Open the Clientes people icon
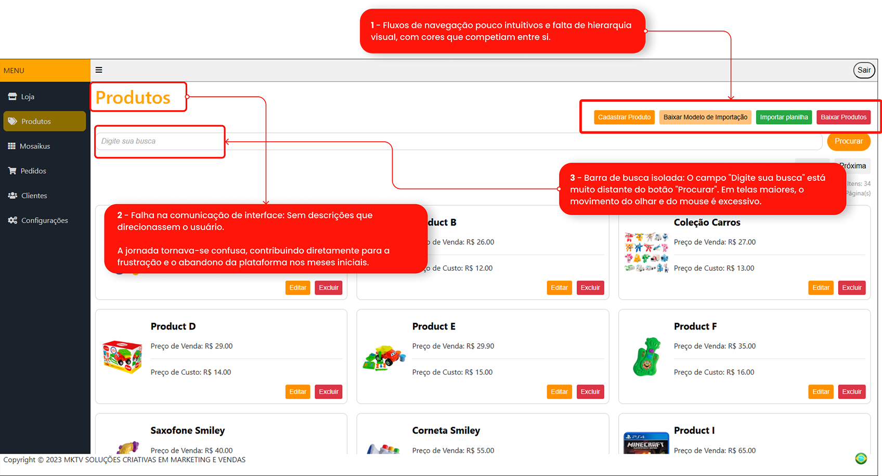The image size is (882, 476). [x=12, y=195]
